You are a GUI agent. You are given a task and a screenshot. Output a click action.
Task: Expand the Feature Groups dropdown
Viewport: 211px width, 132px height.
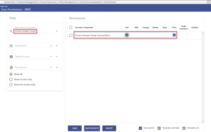point(51,57)
